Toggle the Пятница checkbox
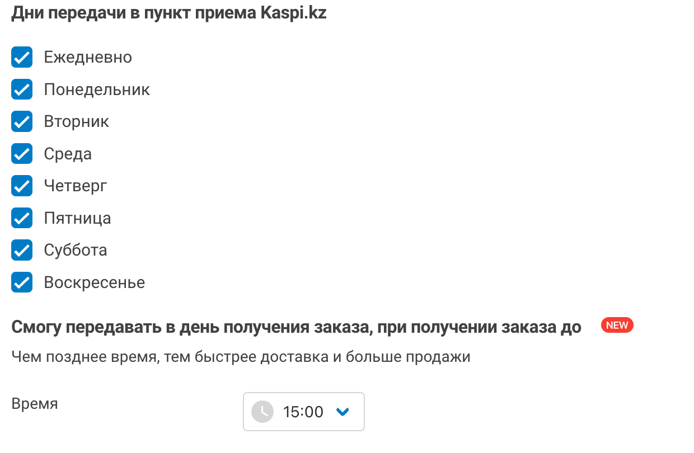The width and height of the screenshot is (694, 453). tap(22, 218)
